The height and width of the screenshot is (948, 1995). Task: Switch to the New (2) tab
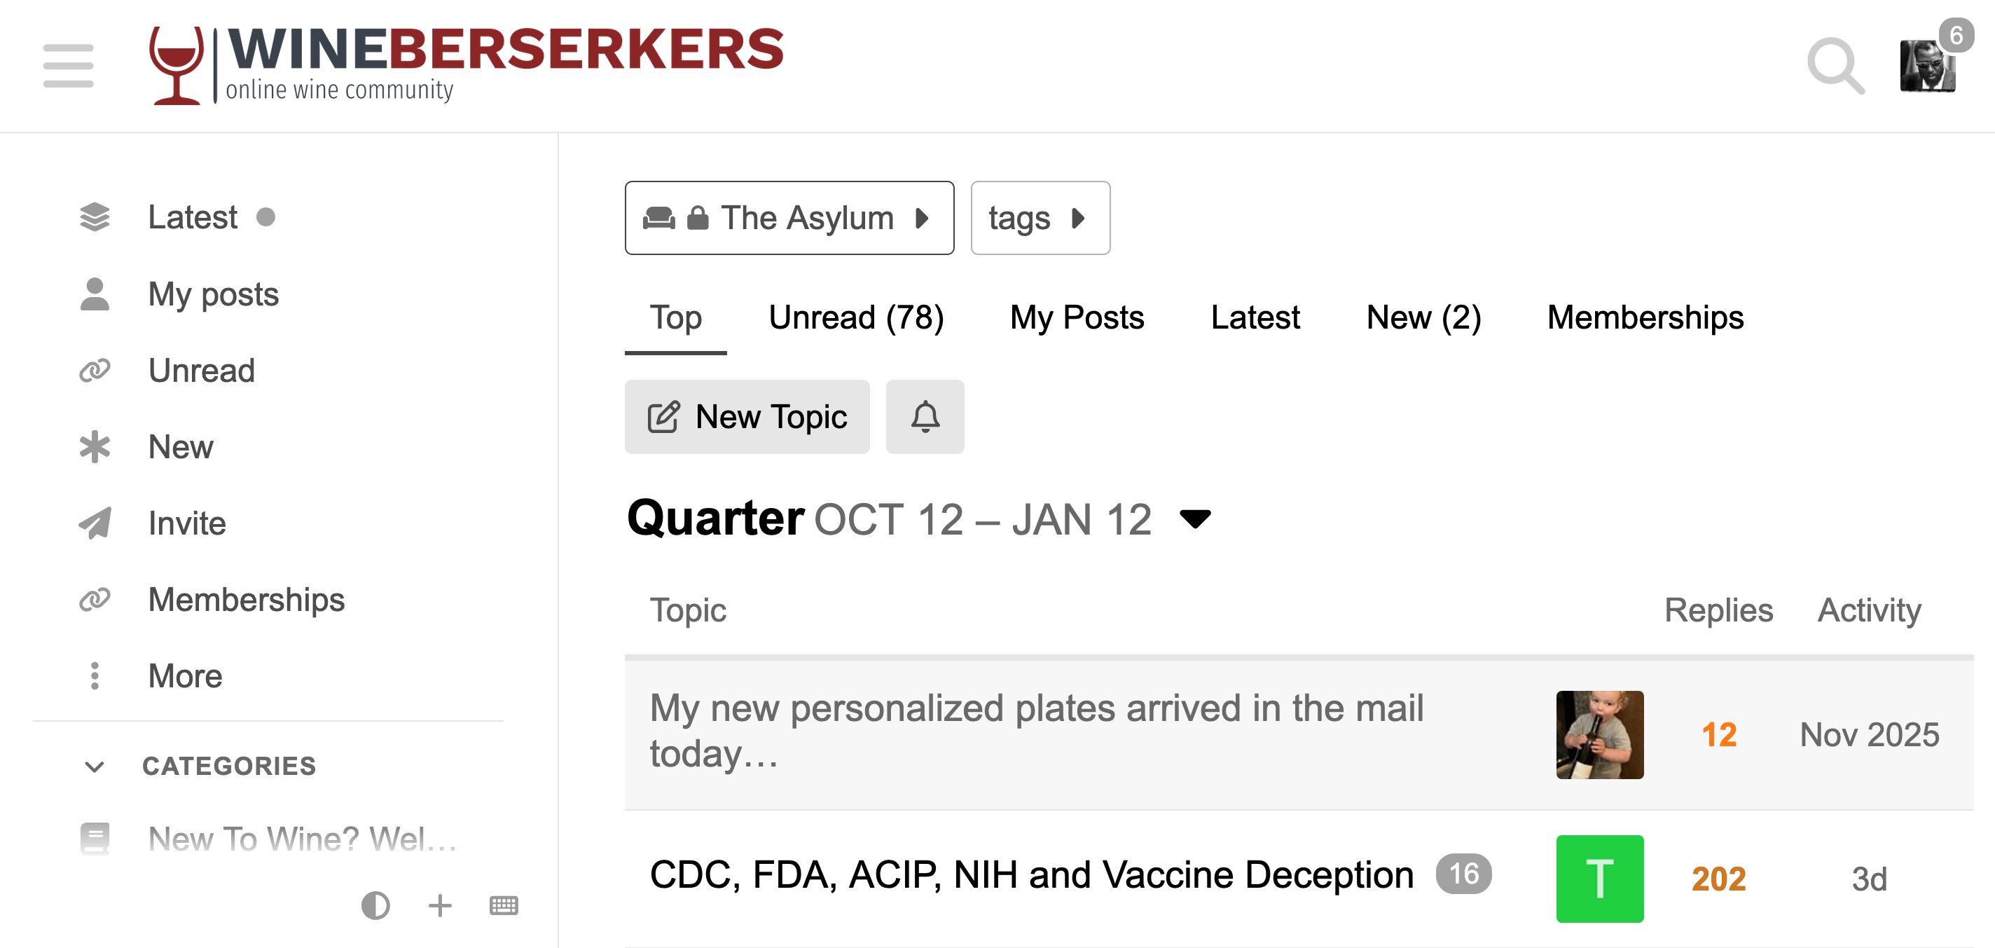(x=1423, y=317)
